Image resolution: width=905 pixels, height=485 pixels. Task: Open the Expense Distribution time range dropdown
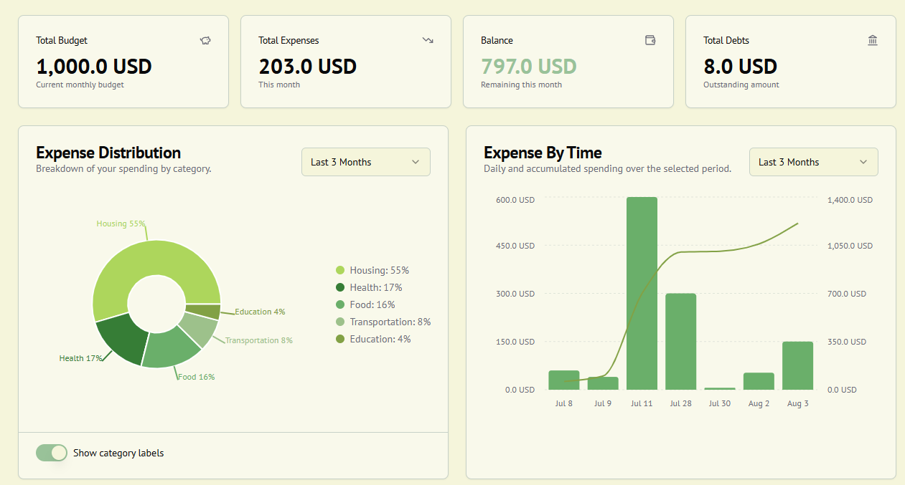pos(366,162)
